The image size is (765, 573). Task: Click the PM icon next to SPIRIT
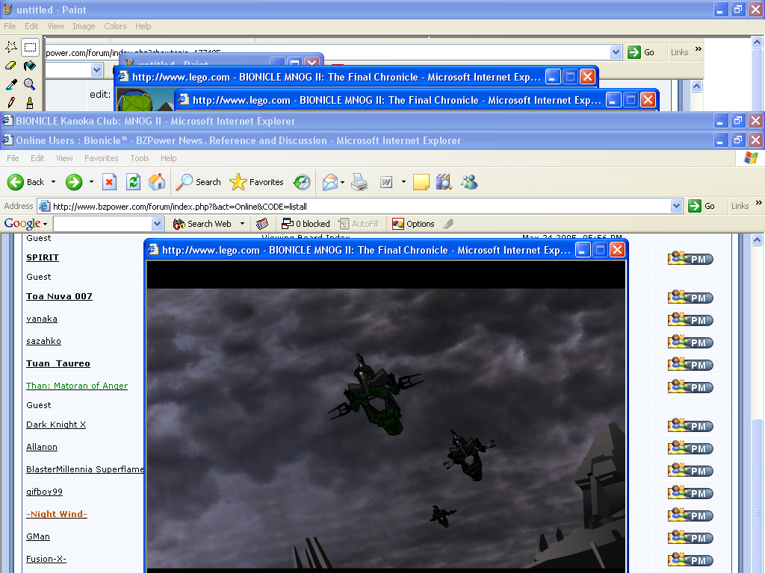[x=690, y=258]
